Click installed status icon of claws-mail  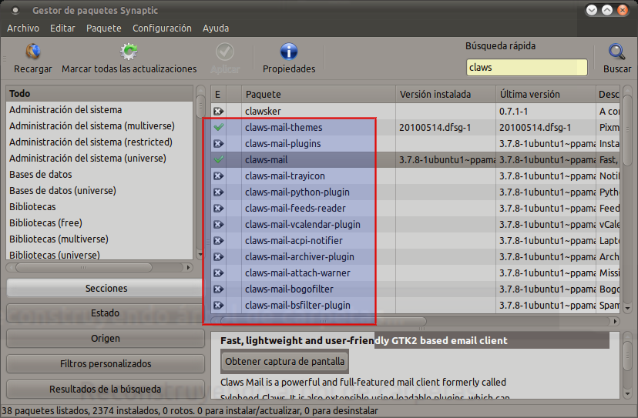tap(219, 160)
